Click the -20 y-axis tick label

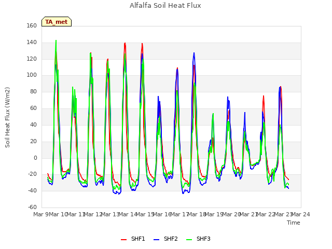33,174
